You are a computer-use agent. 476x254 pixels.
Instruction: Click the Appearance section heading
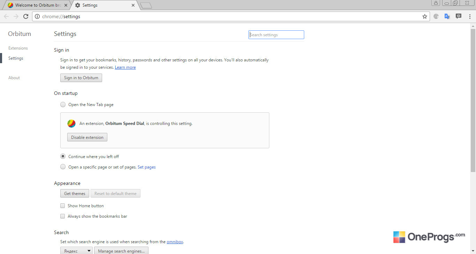tap(67, 183)
